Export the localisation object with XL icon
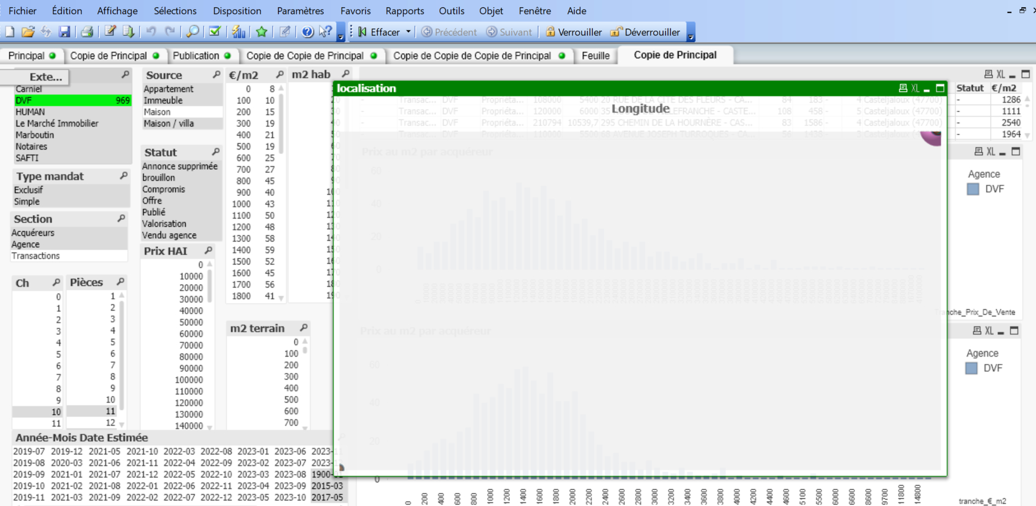The width and height of the screenshot is (1036, 506). click(x=915, y=88)
